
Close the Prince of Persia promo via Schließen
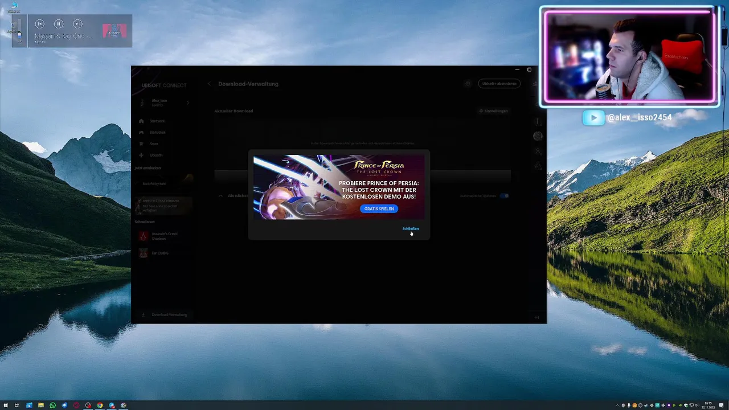[x=410, y=228]
